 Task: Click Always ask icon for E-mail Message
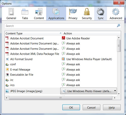[64, 69]
